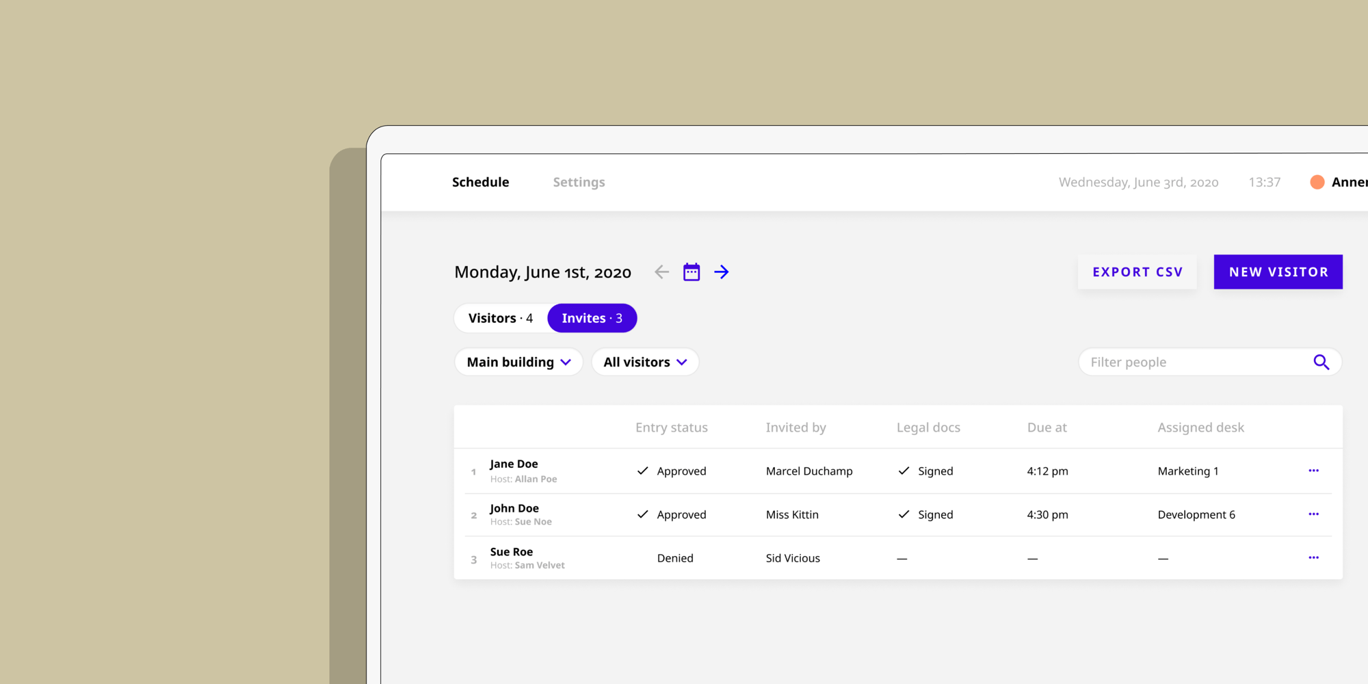Click the right arrow to view next day
Image resolution: width=1368 pixels, height=684 pixels.
coord(722,272)
